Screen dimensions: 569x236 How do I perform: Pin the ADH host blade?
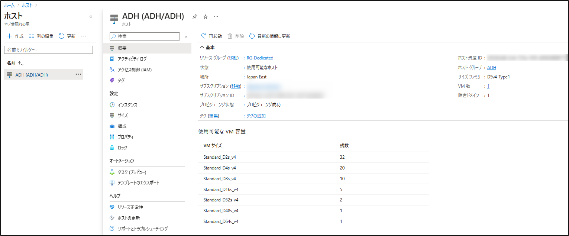(x=195, y=17)
